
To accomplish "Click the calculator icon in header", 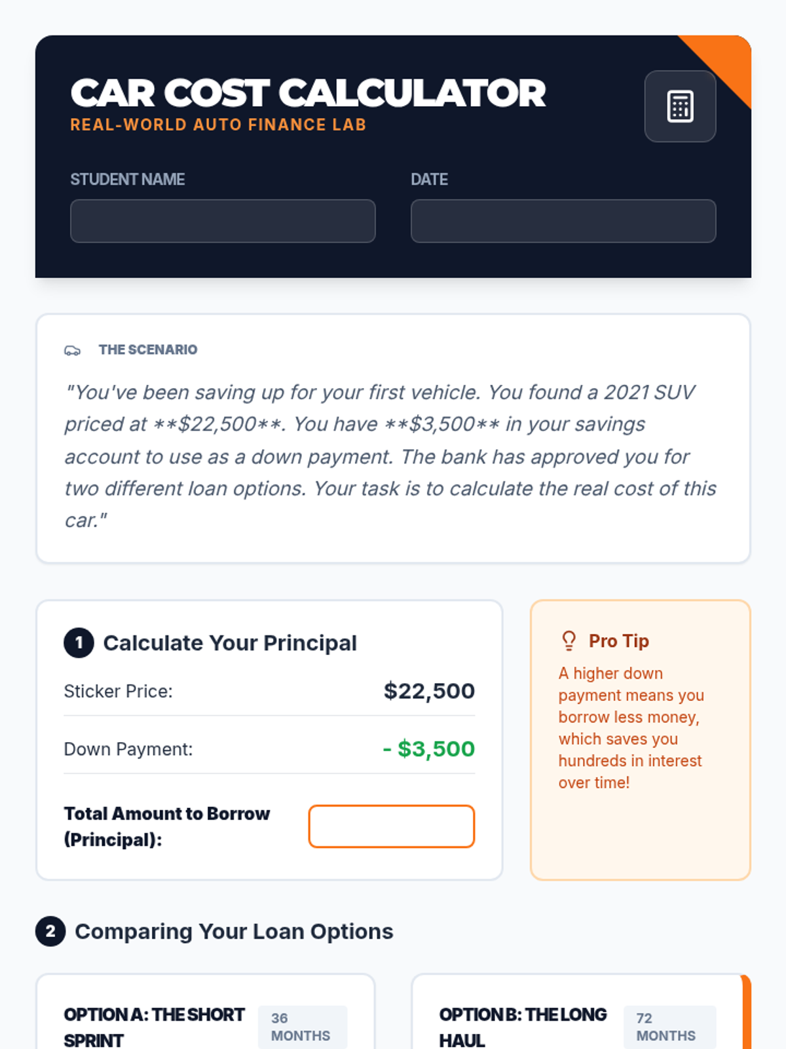I will pos(680,106).
